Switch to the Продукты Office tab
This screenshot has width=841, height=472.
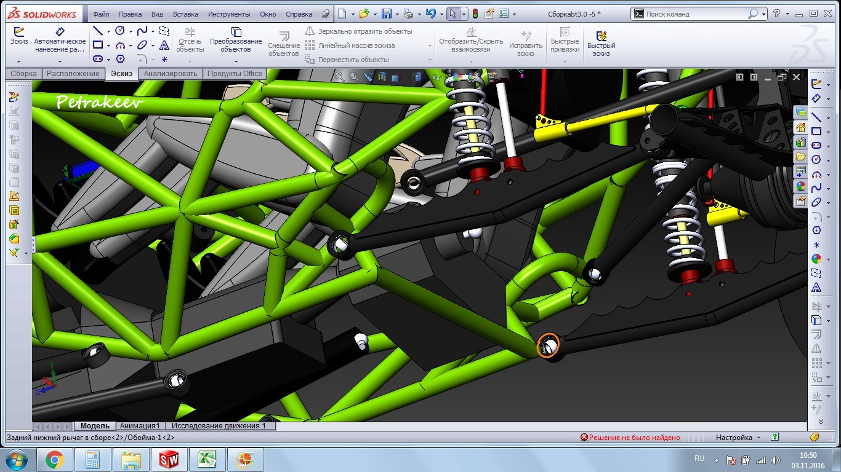coord(234,74)
